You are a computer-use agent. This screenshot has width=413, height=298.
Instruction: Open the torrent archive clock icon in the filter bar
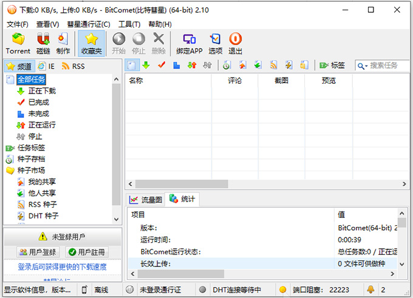click(227, 65)
